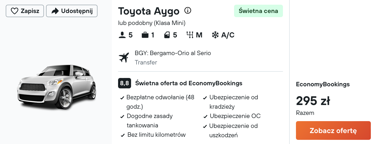Screen dimensions: 375x144
Task: Click the BGY: Bergamo-Orio al Serio location text
Action: [x=173, y=53]
